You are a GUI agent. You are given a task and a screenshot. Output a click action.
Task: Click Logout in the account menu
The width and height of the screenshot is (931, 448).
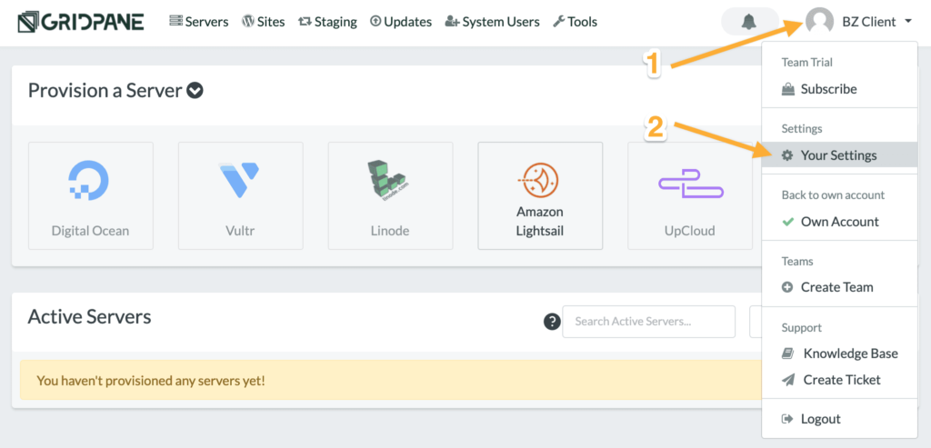click(820, 419)
